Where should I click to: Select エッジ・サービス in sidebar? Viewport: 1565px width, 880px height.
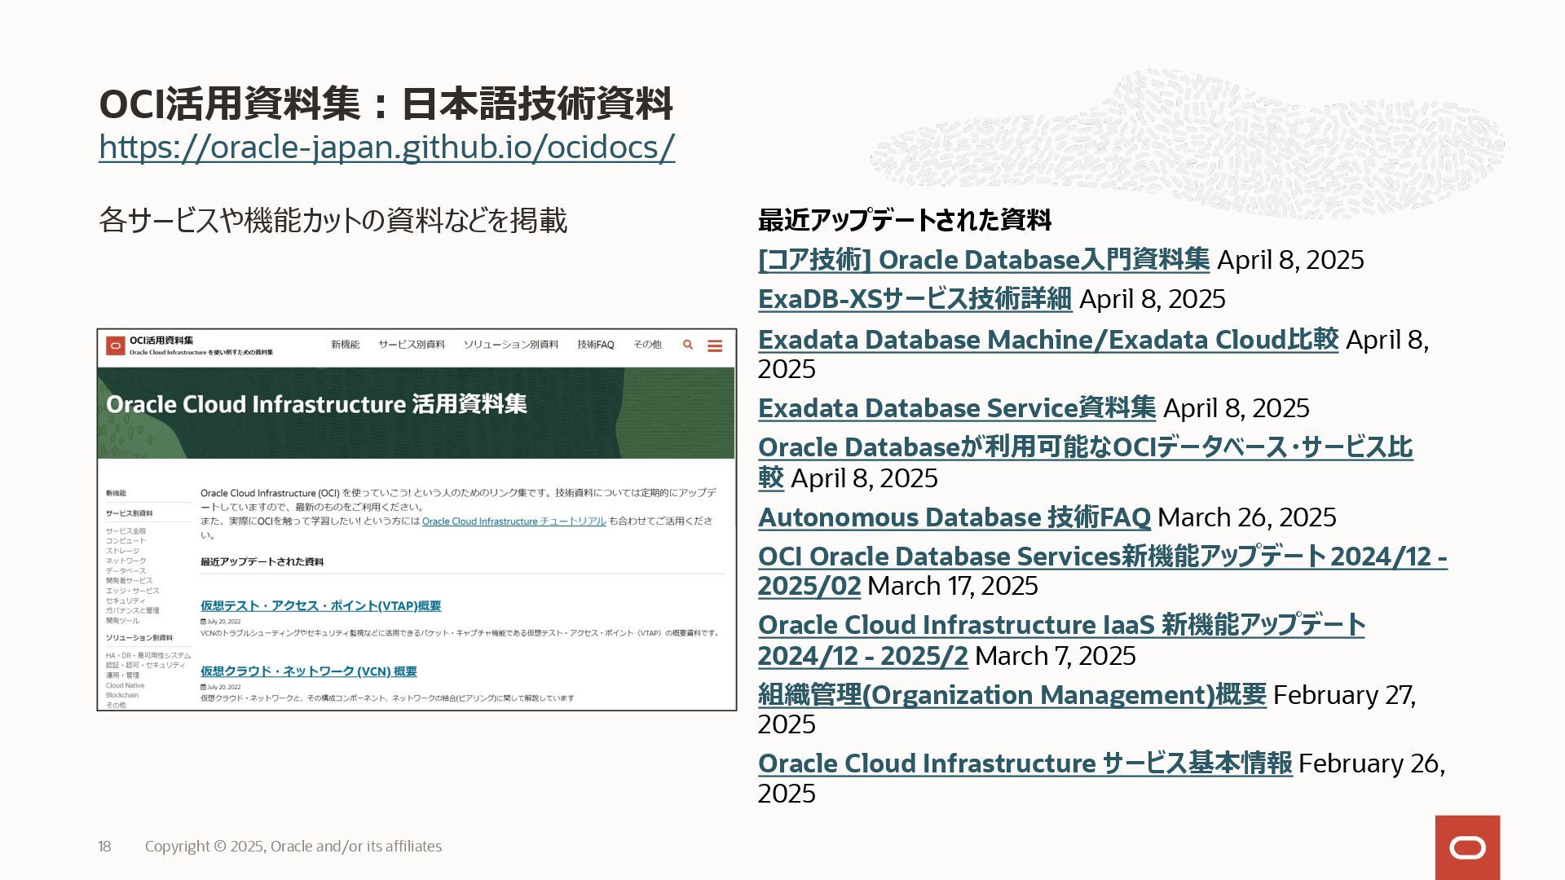(132, 591)
